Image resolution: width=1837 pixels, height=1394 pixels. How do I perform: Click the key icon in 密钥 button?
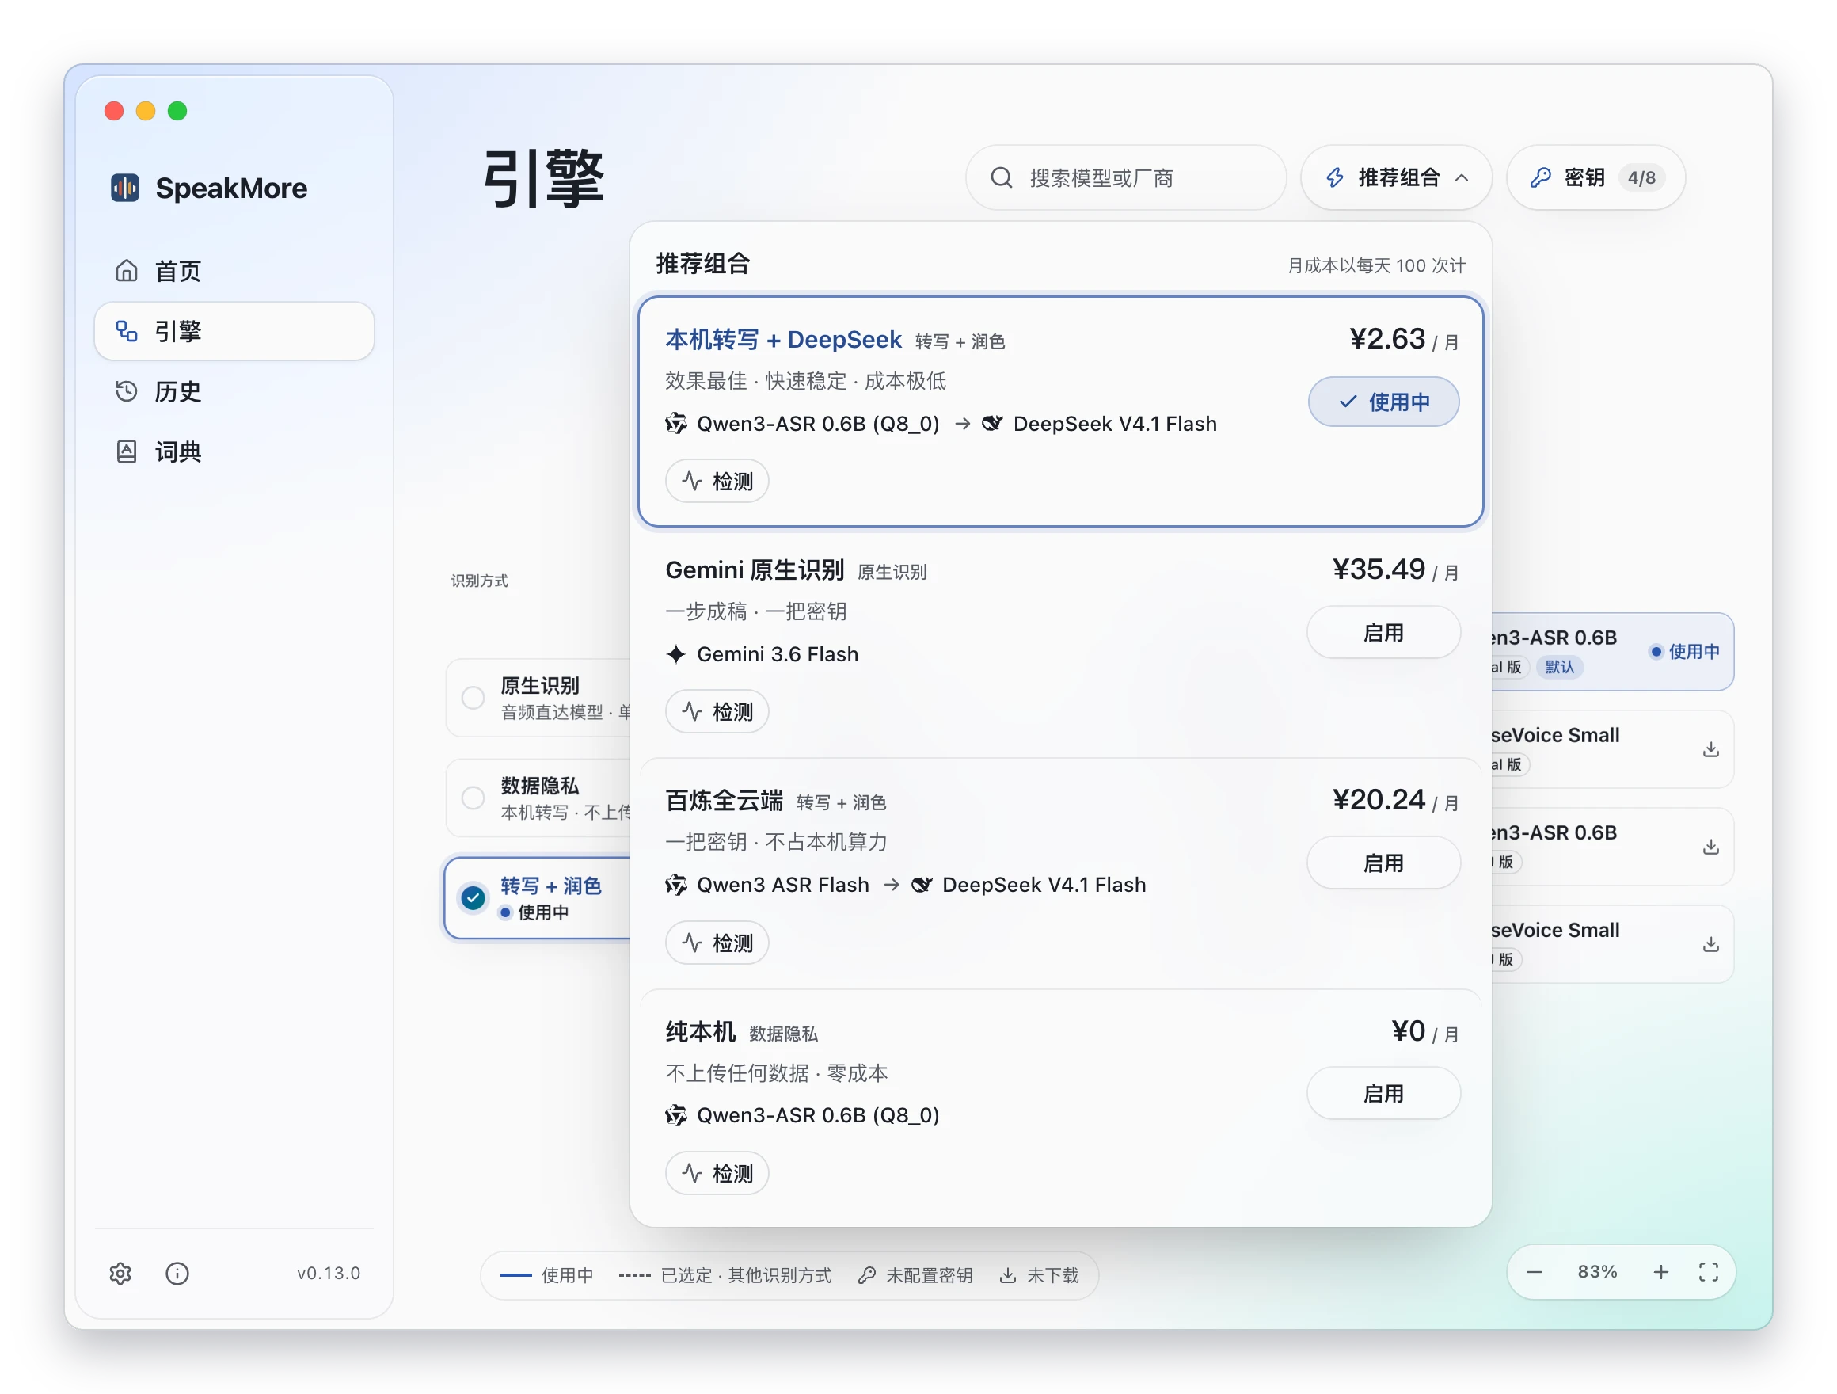[1541, 177]
